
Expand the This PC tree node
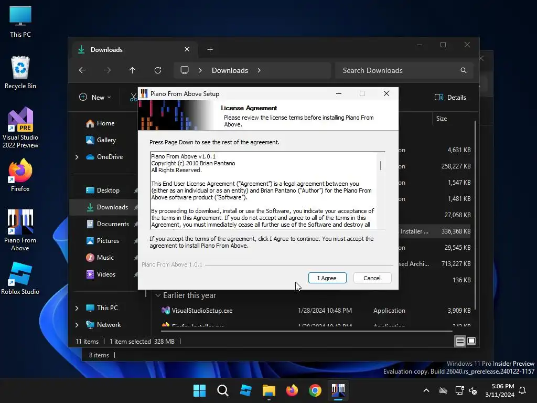tap(77, 308)
